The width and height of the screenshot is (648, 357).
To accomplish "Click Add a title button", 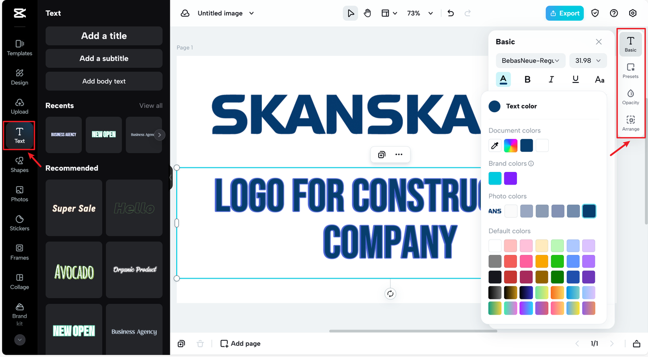I will (104, 36).
